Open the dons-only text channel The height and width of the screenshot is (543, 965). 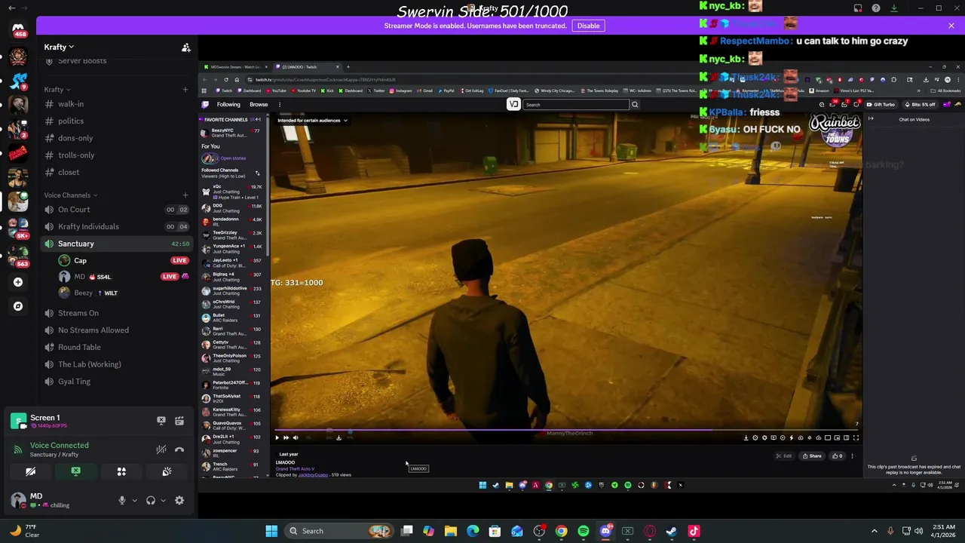pyautogui.click(x=117, y=138)
